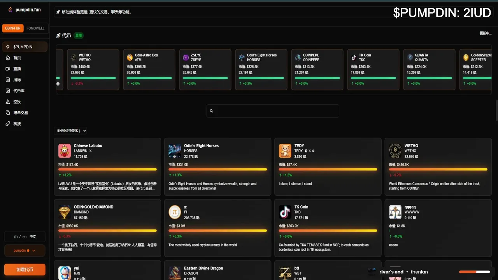Click the TK Coin TikTok image in grid
The image size is (498, 280).
pyautogui.click(x=285, y=212)
